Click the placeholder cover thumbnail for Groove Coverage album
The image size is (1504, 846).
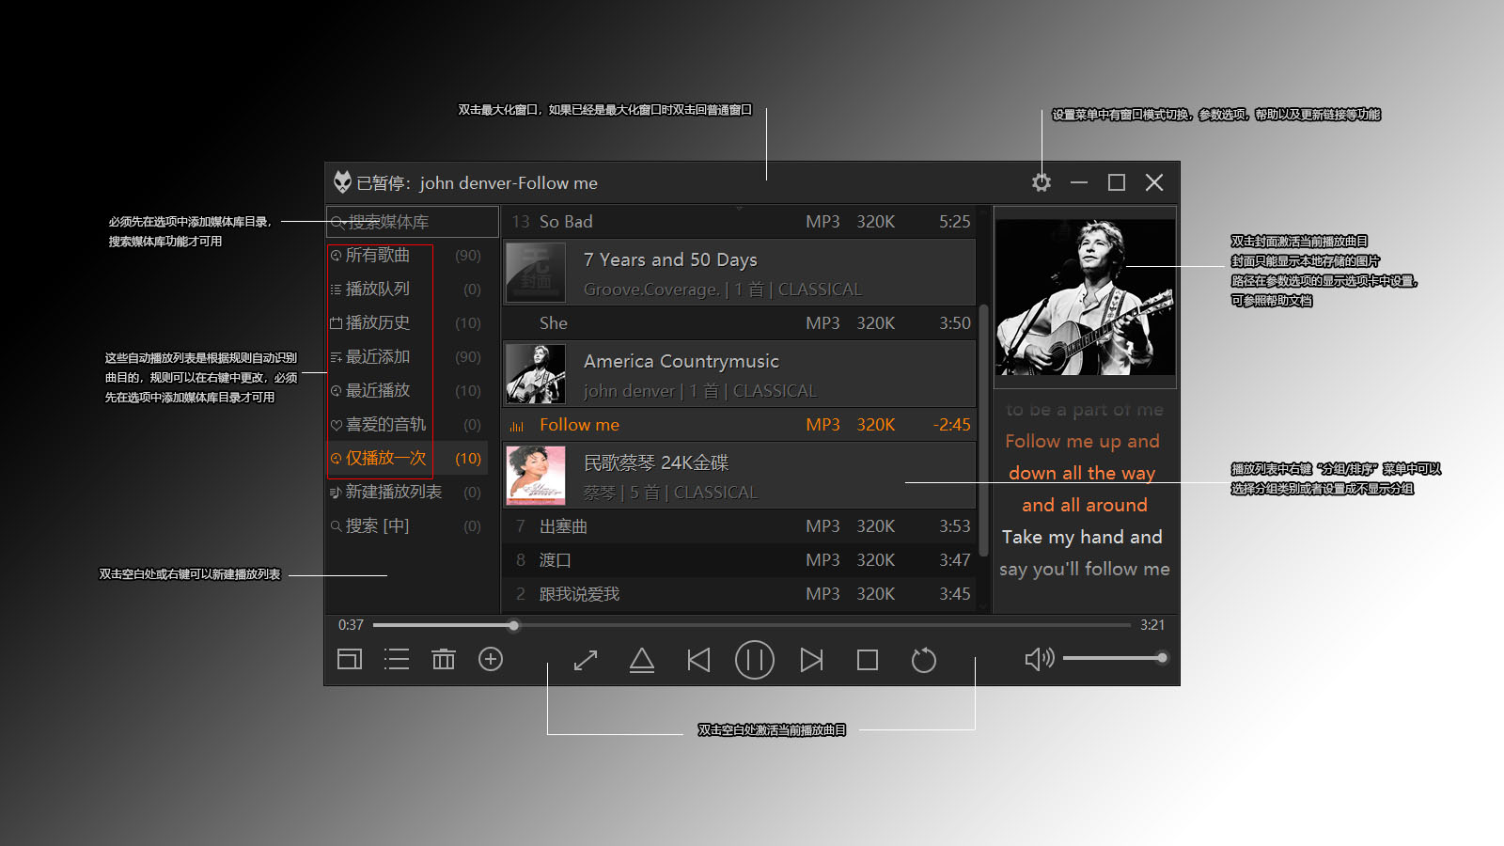tap(536, 273)
